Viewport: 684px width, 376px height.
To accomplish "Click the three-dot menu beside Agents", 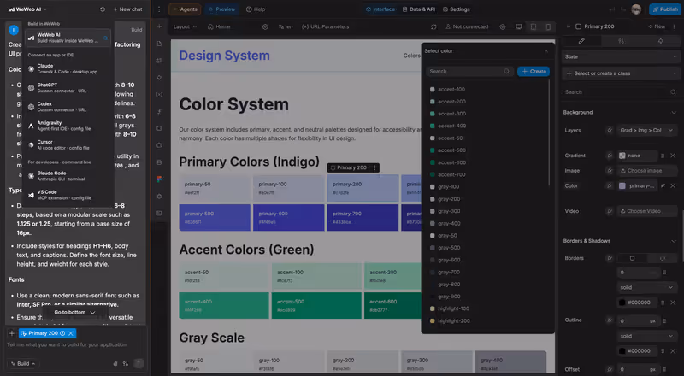I will coord(159,9).
